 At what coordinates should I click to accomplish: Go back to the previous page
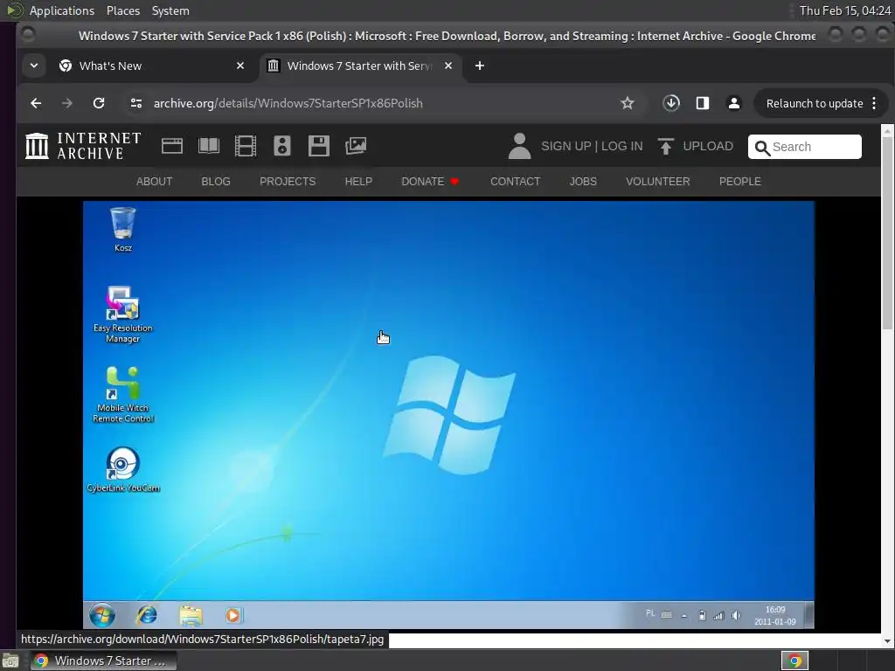[x=36, y=103]
